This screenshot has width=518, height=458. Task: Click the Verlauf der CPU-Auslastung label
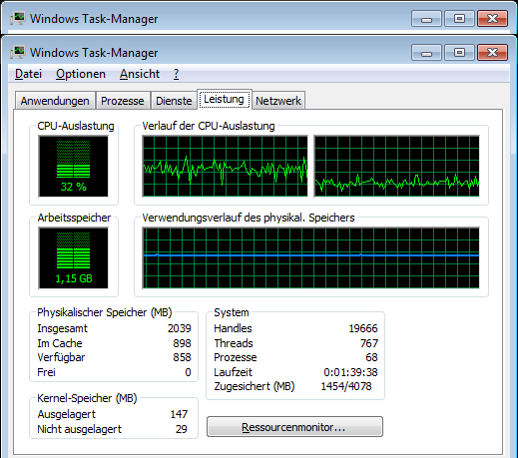coord(209,126)
